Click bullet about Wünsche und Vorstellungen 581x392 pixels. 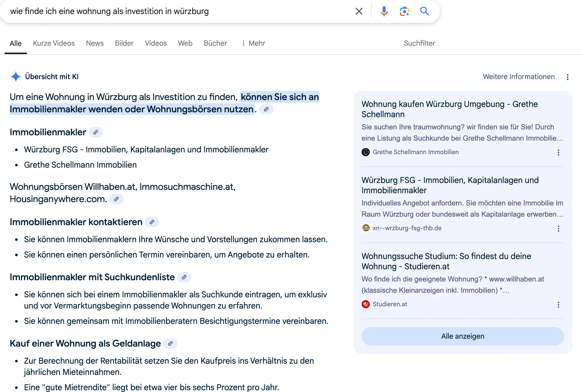click(x=176, y=239)
